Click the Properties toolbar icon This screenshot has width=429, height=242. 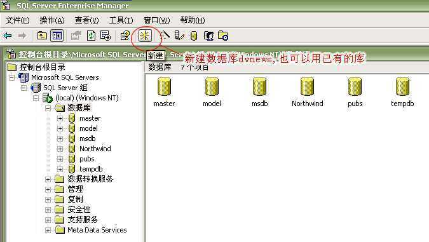[76, 36]
